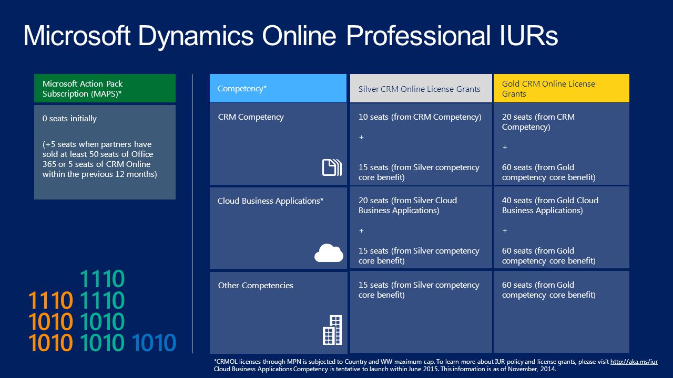
Task: Click the footnote line 'Cloud Business Applications Competency is tentative'
Action: [385, 369]
